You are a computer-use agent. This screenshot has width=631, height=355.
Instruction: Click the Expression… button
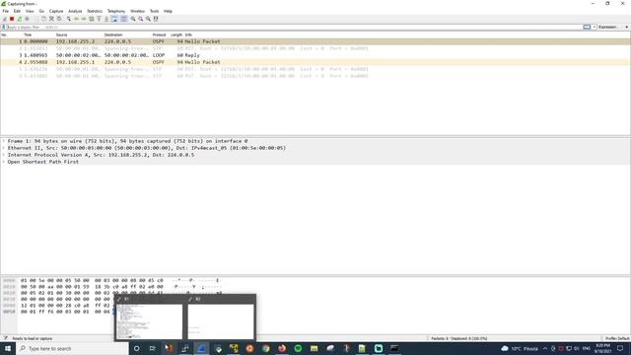(x=607, y=27)
